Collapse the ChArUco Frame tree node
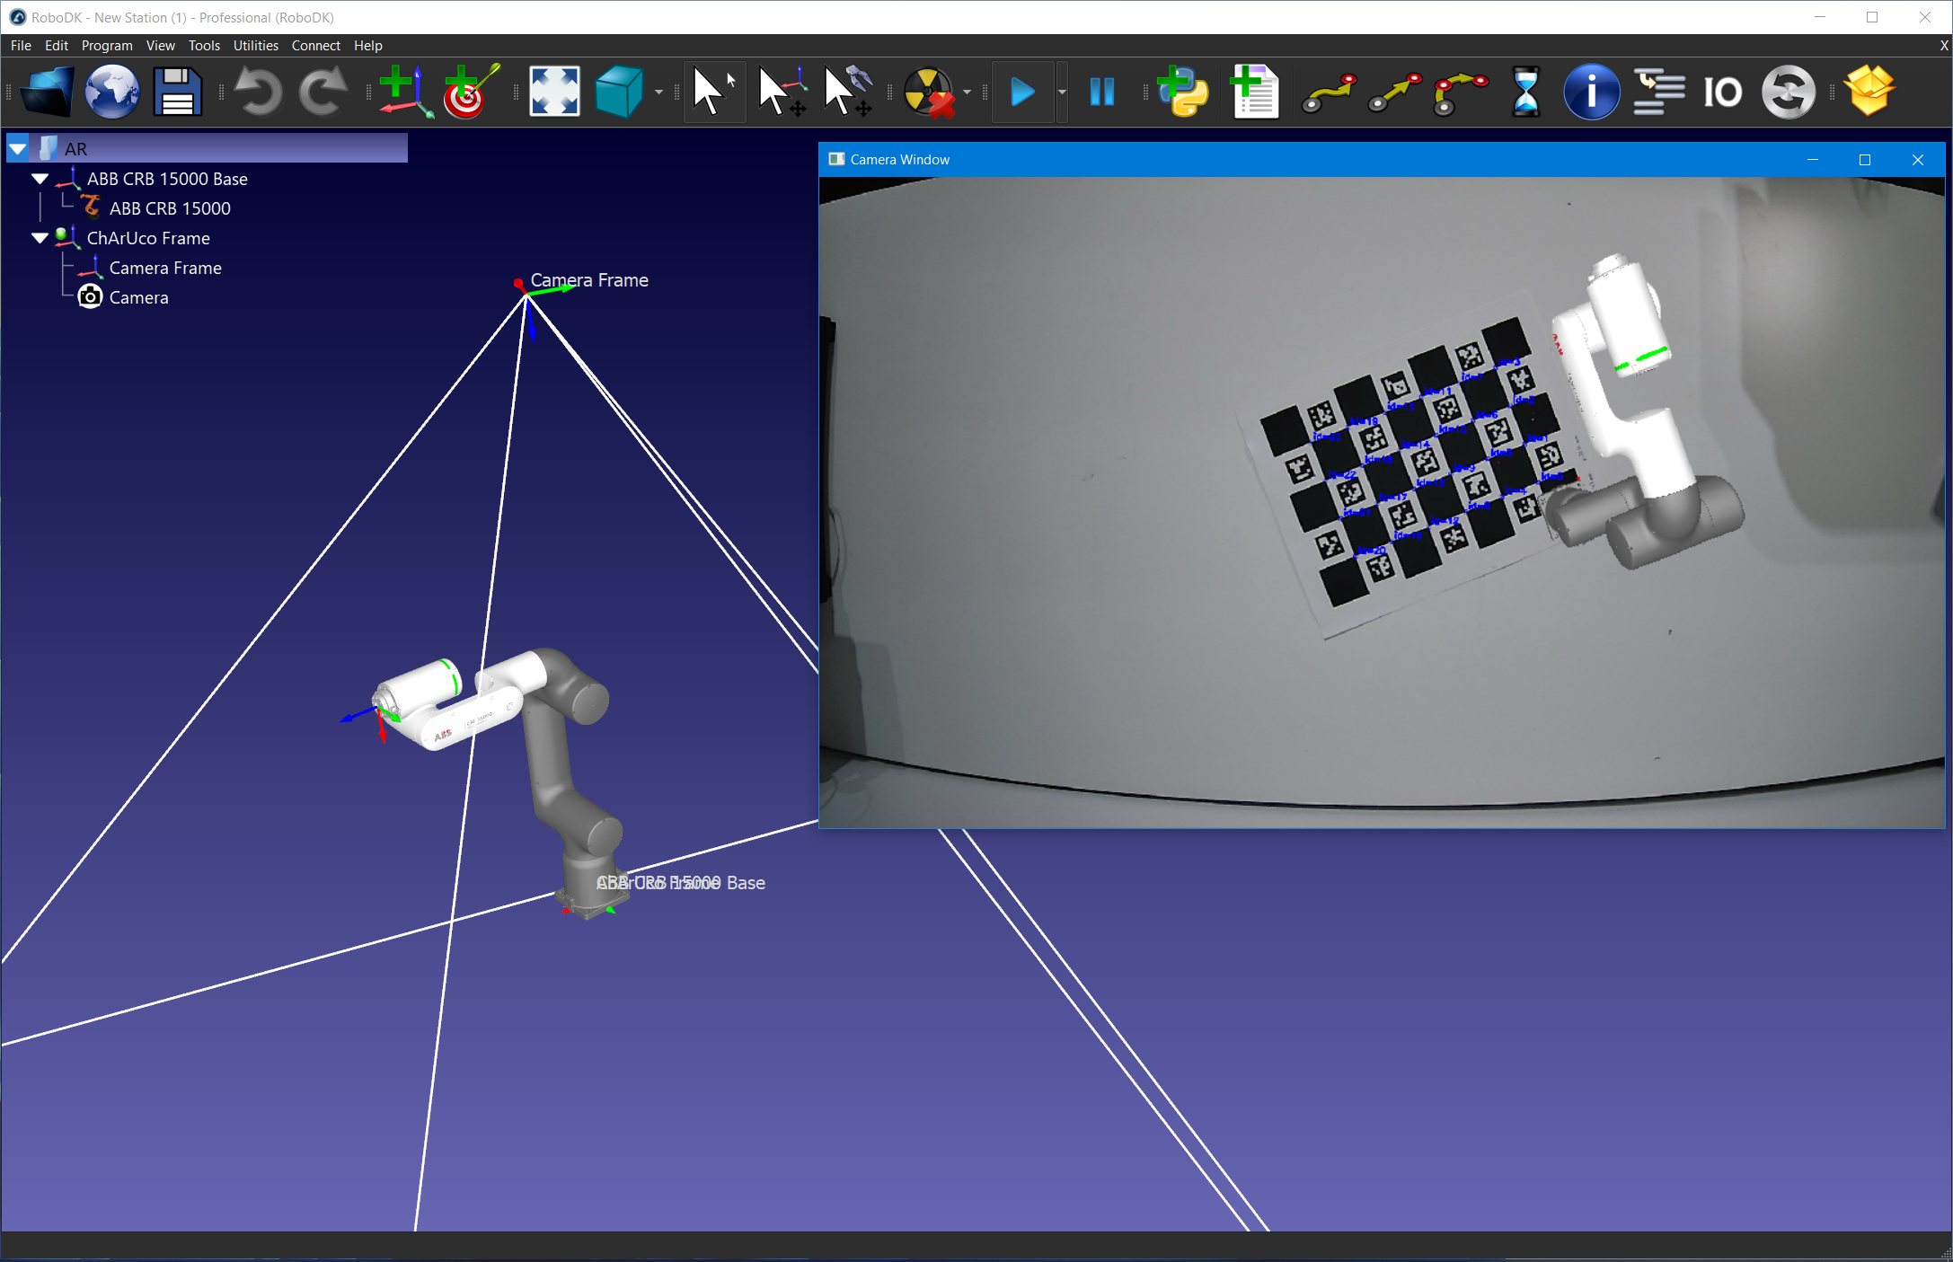The image size is (1953, 1262). 40,238
